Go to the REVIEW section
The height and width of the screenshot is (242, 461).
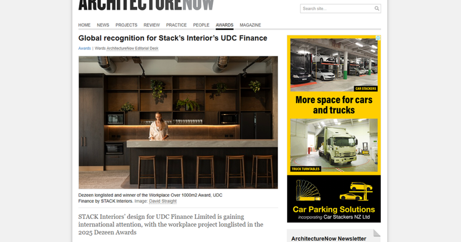(x=151, y=25)
